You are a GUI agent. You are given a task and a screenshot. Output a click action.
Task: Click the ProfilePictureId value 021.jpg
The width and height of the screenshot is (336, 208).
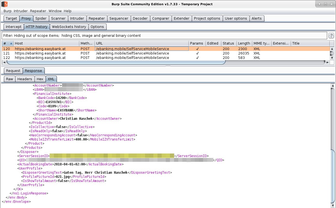click(x=63, y=177)
